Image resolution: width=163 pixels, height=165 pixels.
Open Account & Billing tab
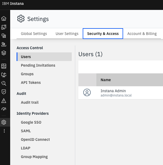pos(142,34)
